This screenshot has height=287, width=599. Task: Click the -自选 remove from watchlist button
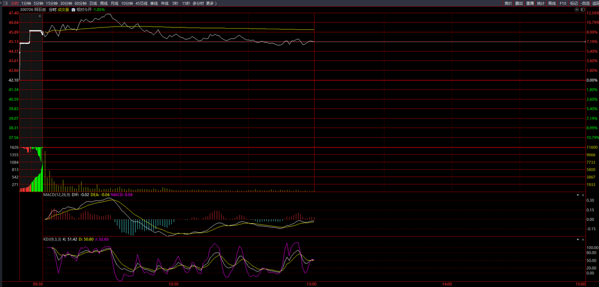pyautogui.click(x=585, y=3)
